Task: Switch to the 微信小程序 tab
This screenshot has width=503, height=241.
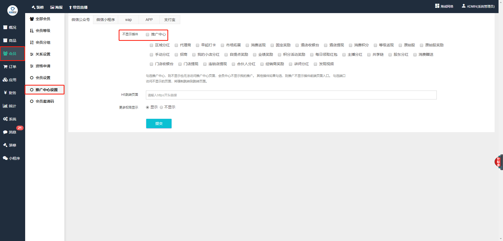Action: tap(106, 20)
